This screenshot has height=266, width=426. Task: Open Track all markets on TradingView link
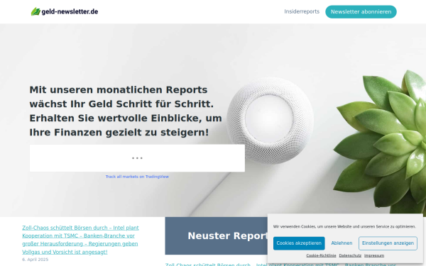point(137,177)
